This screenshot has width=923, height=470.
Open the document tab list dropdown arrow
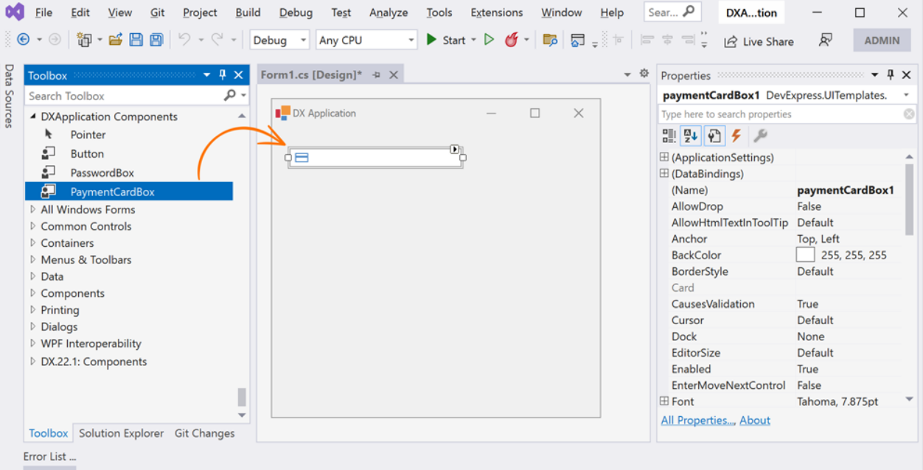click(x=627, y=74)
